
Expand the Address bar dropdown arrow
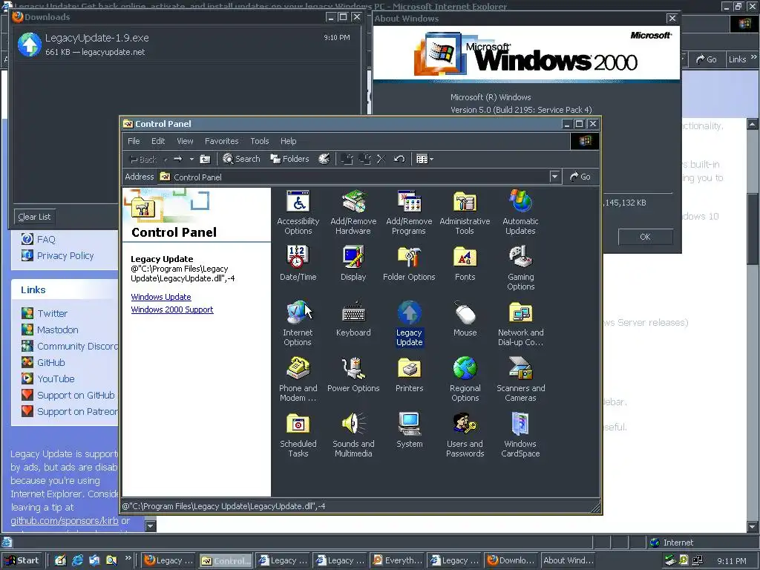[555, 177]
